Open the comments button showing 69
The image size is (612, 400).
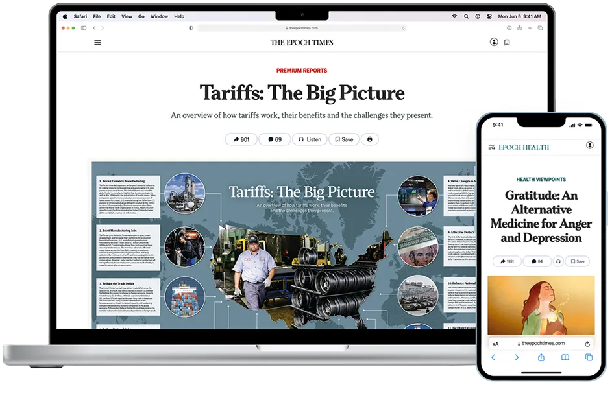tap(275, 139)
